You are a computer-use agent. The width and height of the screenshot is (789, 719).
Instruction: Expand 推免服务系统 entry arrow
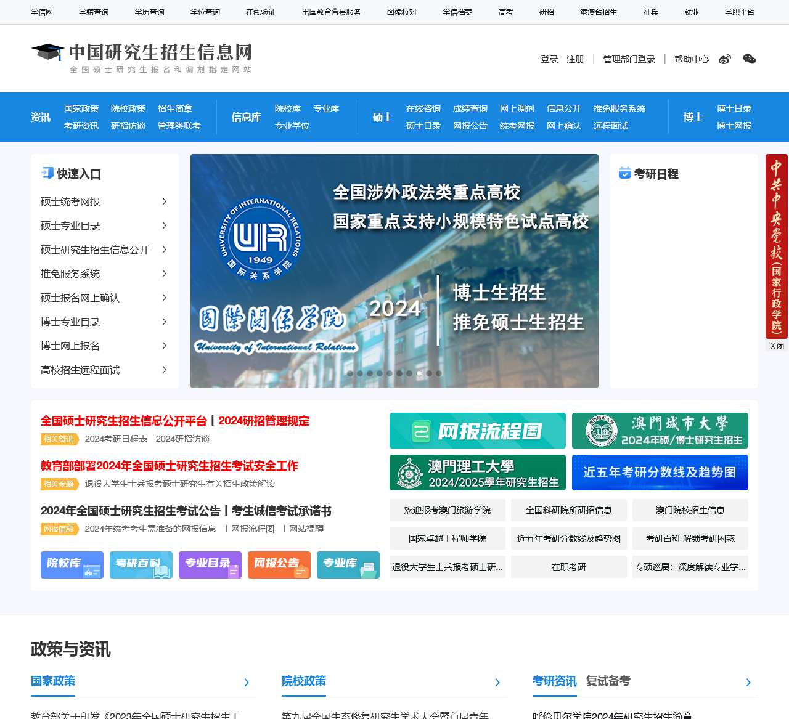click(x=164, y=274)
